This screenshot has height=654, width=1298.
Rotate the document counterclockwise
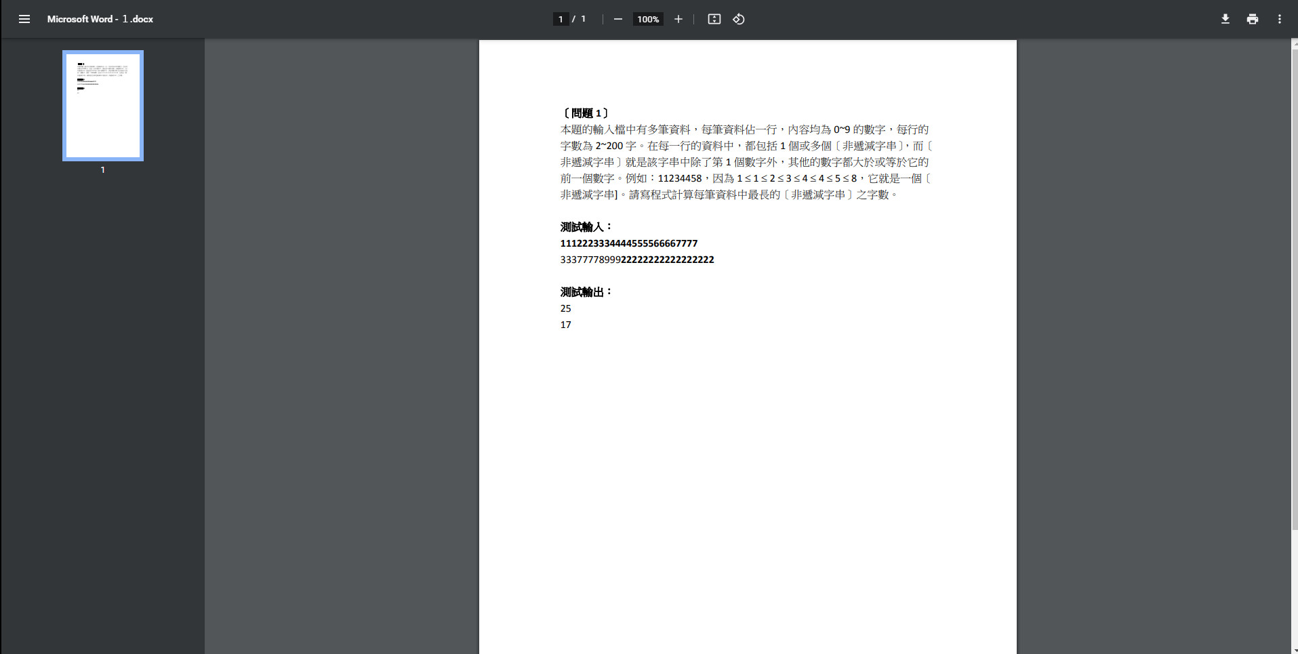(x=739, y=19)
